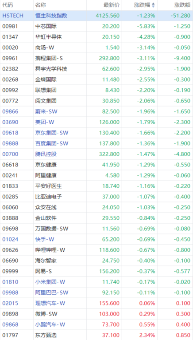Select the 恒生科技指数 index row
The height and width of the screenshot is (340, 193).
coord(96,16)
